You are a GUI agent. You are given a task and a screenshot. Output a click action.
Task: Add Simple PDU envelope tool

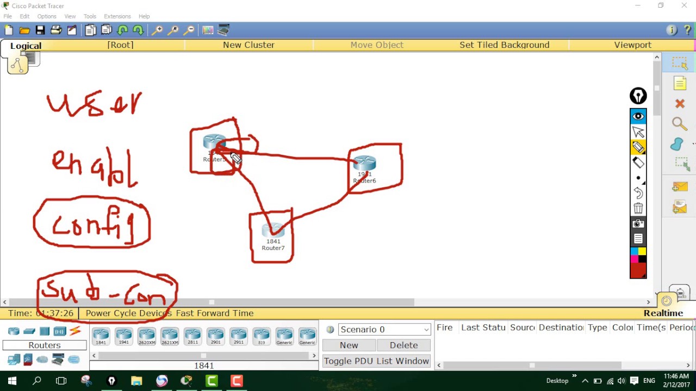(x=680, y=186)
